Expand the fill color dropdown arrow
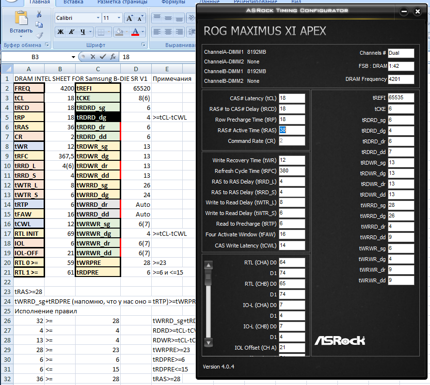This screenshot has height=385, width=430. pyautogui.click(x=127, y=32)
